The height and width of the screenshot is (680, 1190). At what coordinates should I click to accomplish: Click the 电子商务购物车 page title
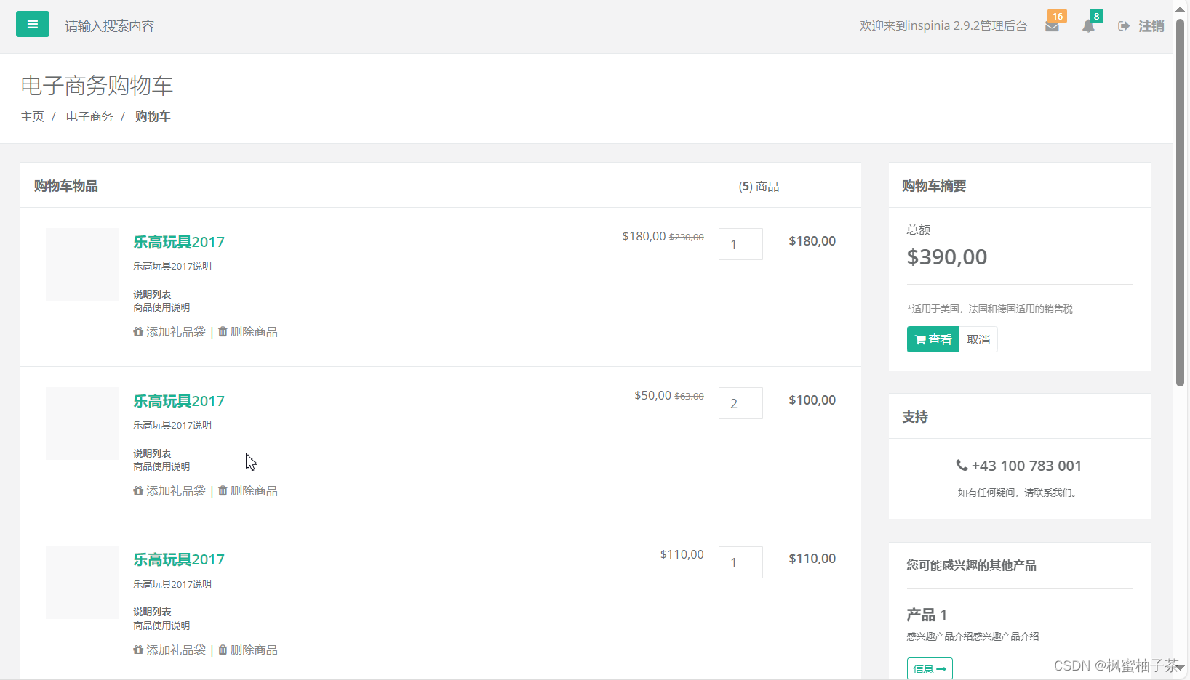[97, 86]
